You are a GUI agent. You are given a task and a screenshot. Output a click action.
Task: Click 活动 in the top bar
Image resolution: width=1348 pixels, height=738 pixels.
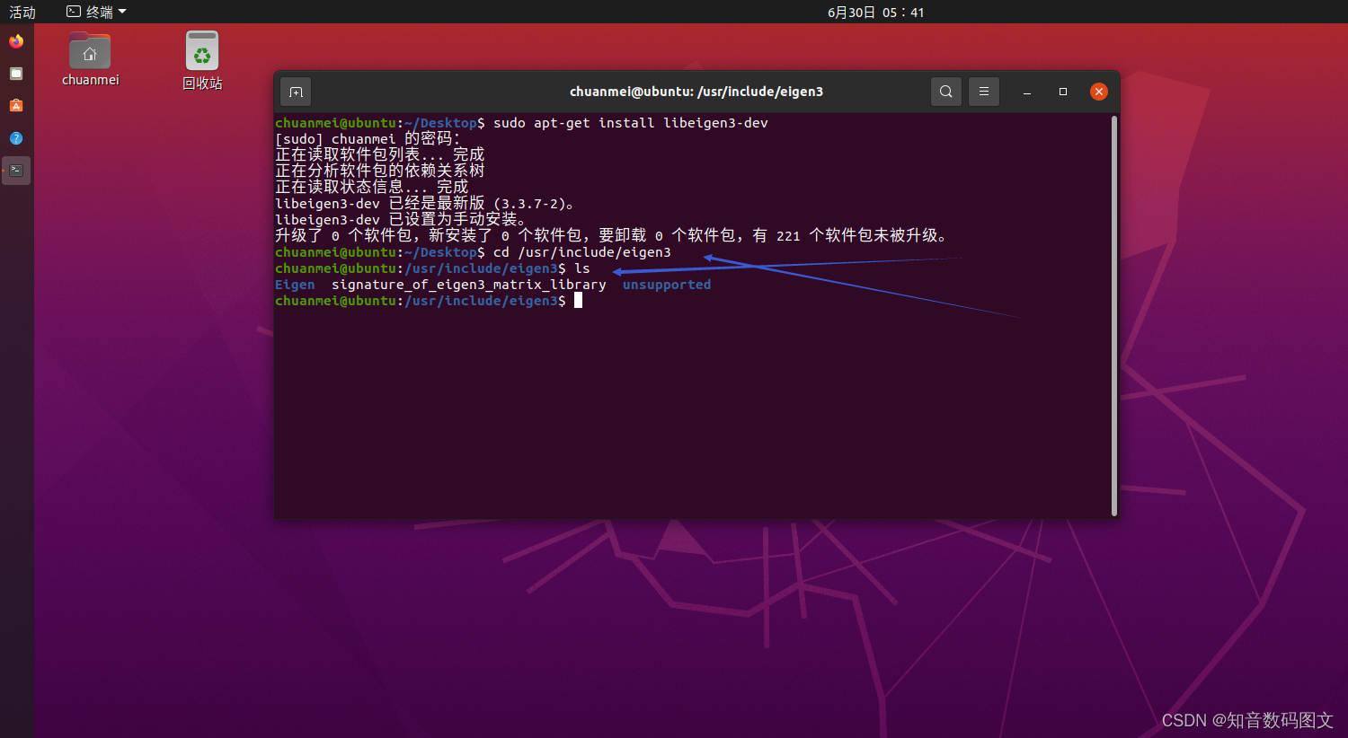coord(22,12)
